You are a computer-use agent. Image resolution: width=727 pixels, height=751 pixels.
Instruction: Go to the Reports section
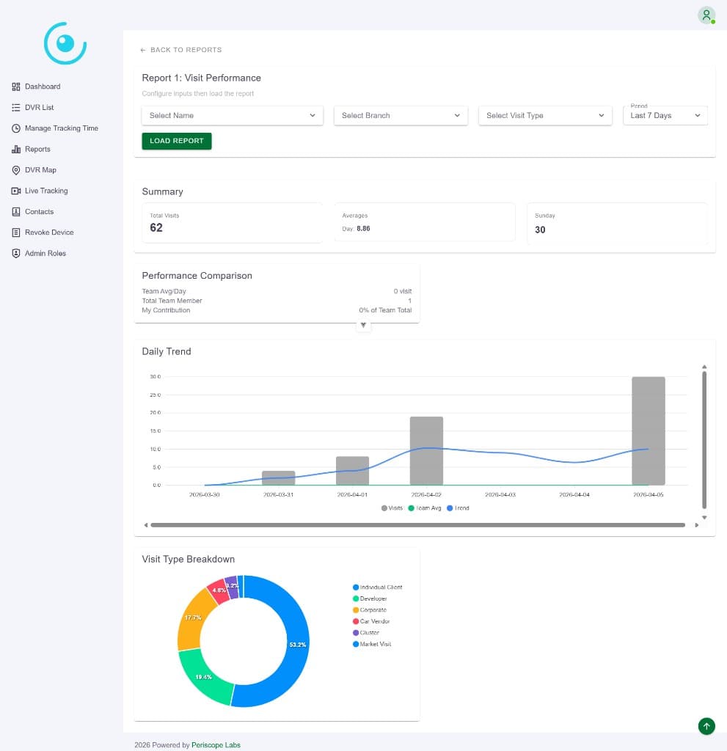pos(37,149)
